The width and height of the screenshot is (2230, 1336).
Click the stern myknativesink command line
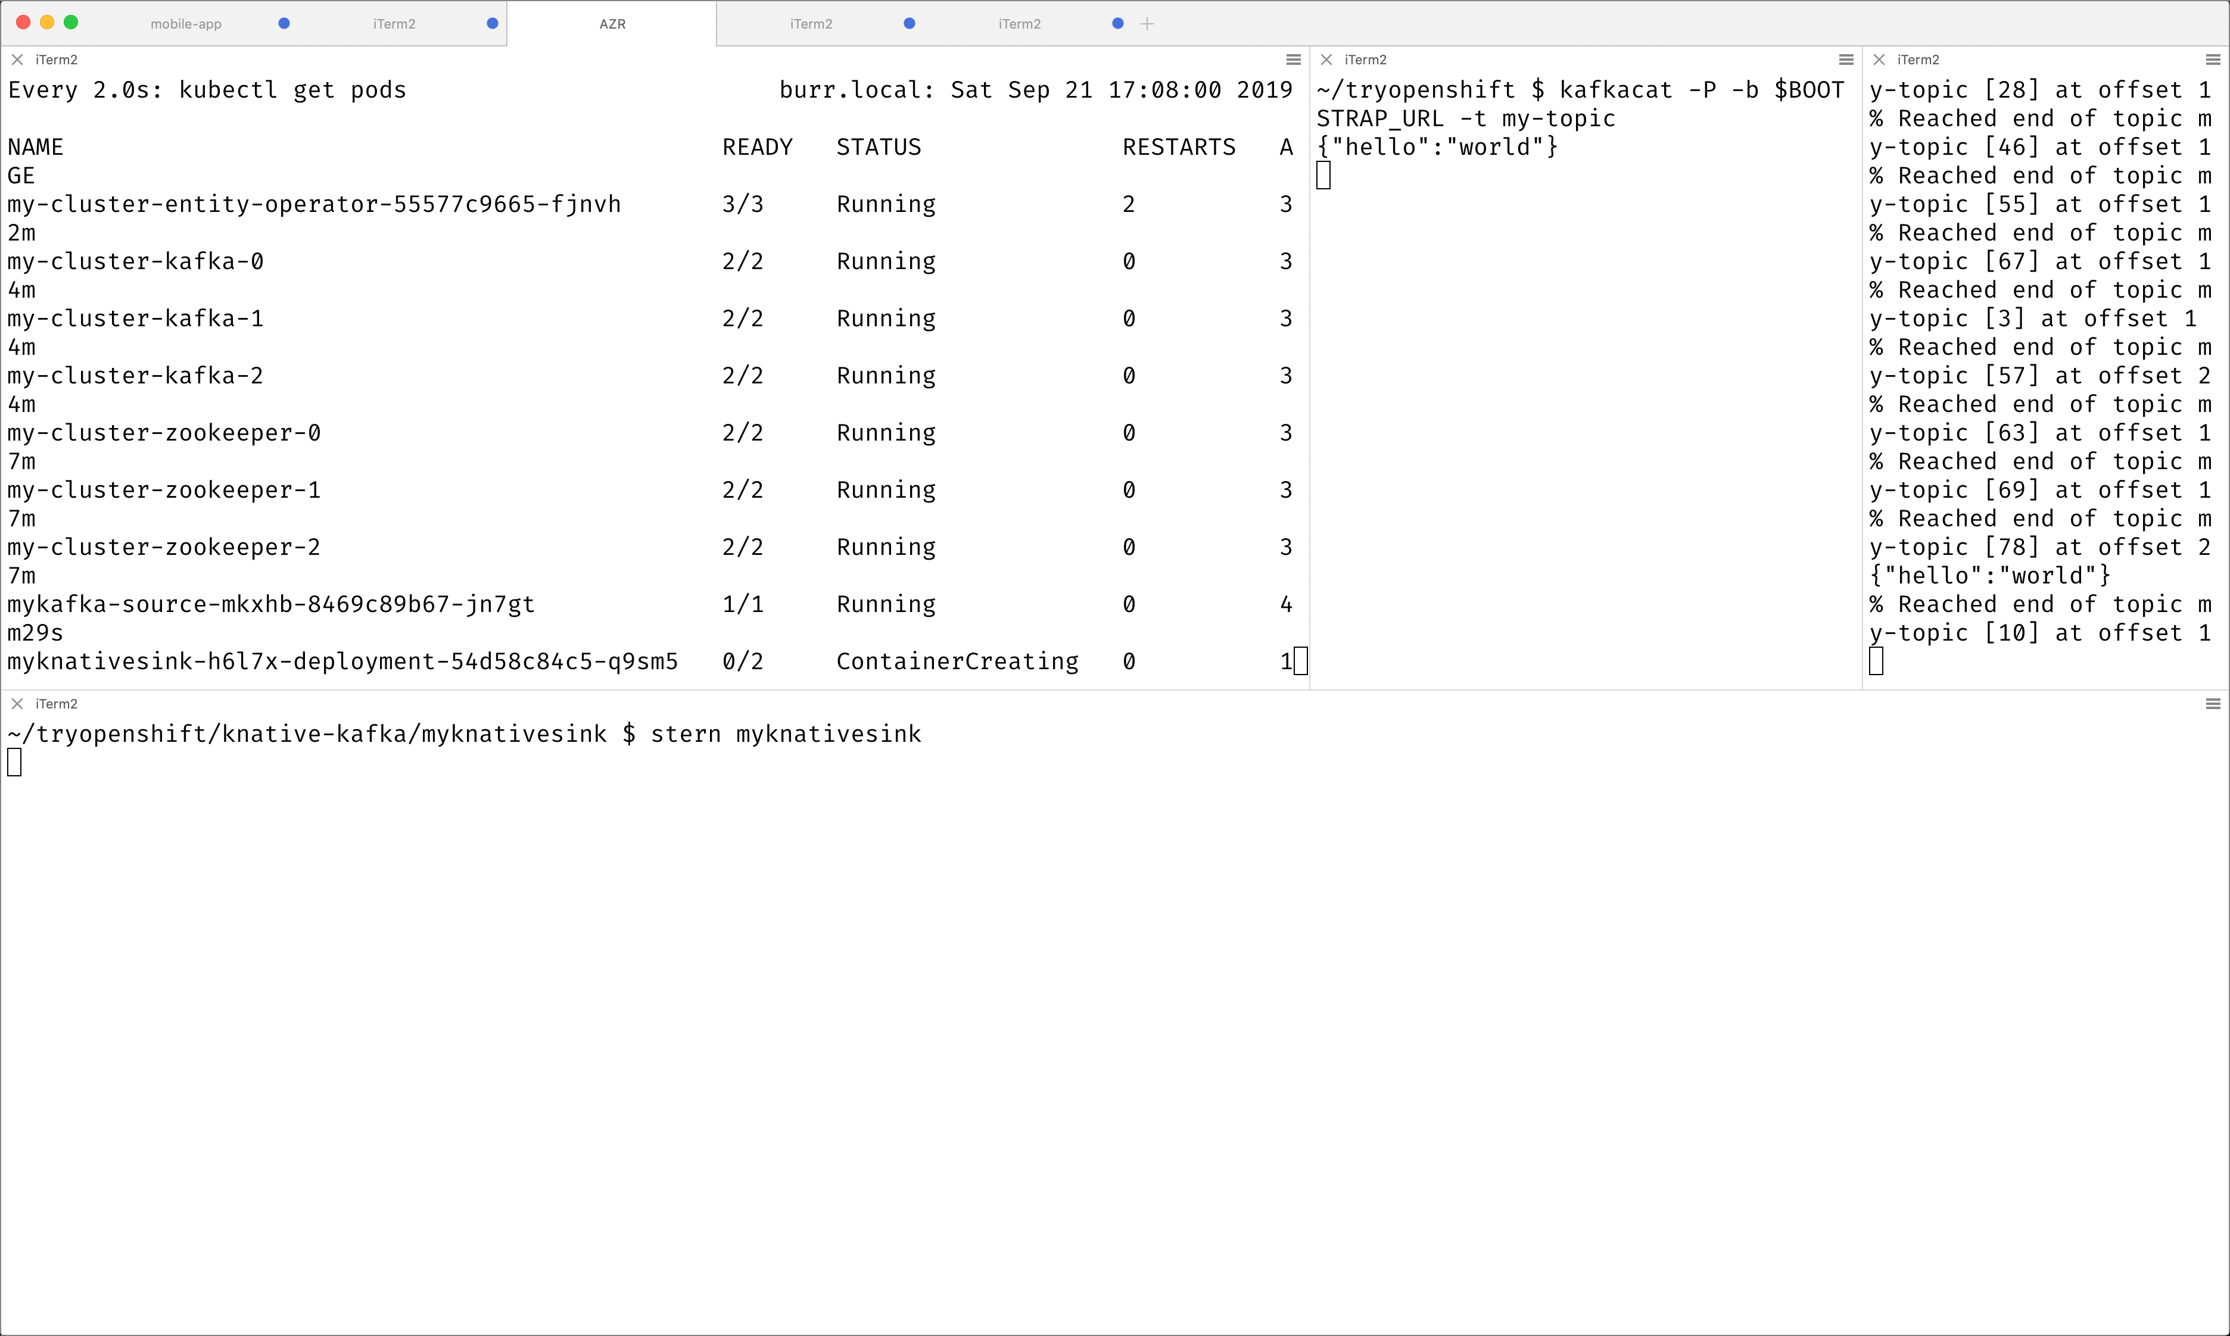pyautogui.click(x=464, y=735)
